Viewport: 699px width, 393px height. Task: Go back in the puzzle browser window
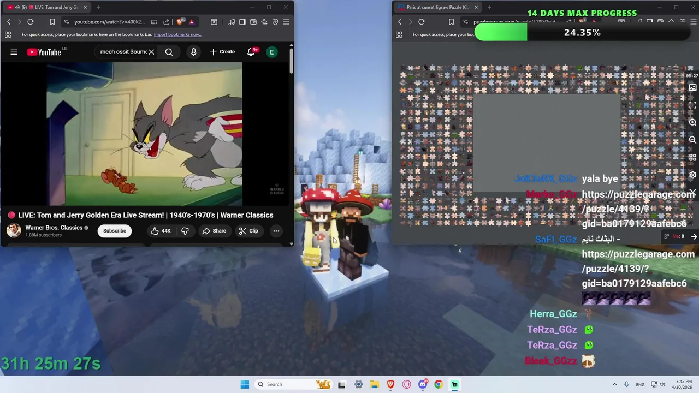click(400, 22)
